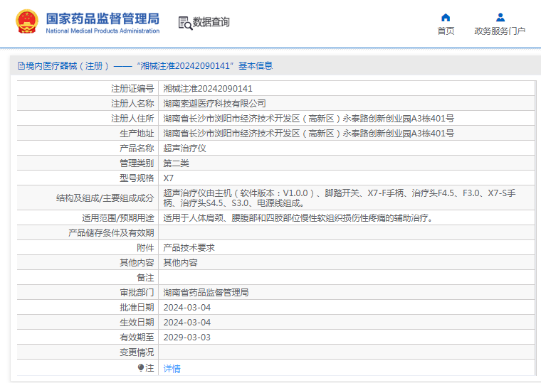Click 国家药品监督管理局 site title
541x383 pixels.
103,19
